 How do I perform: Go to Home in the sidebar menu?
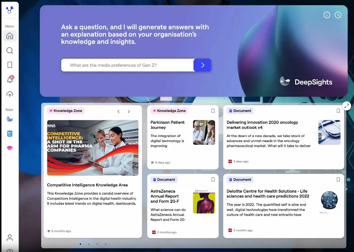(x=10, y=36)
